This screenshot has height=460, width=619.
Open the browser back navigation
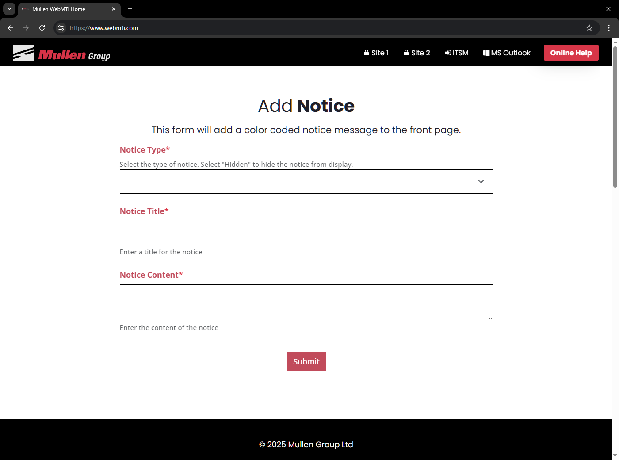click(10, 27)
